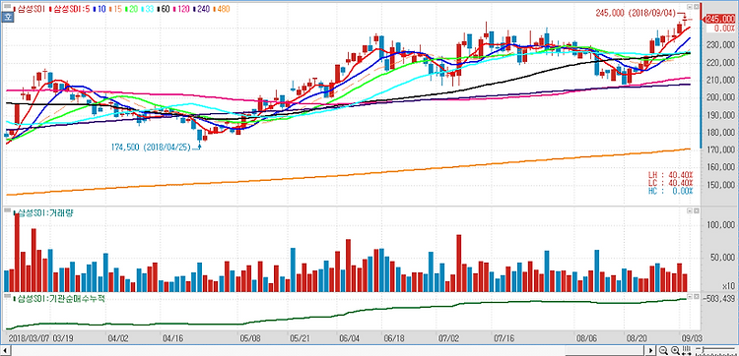Select the 120-day moving average legend
The image size is (739, 356).
point(181,9)
